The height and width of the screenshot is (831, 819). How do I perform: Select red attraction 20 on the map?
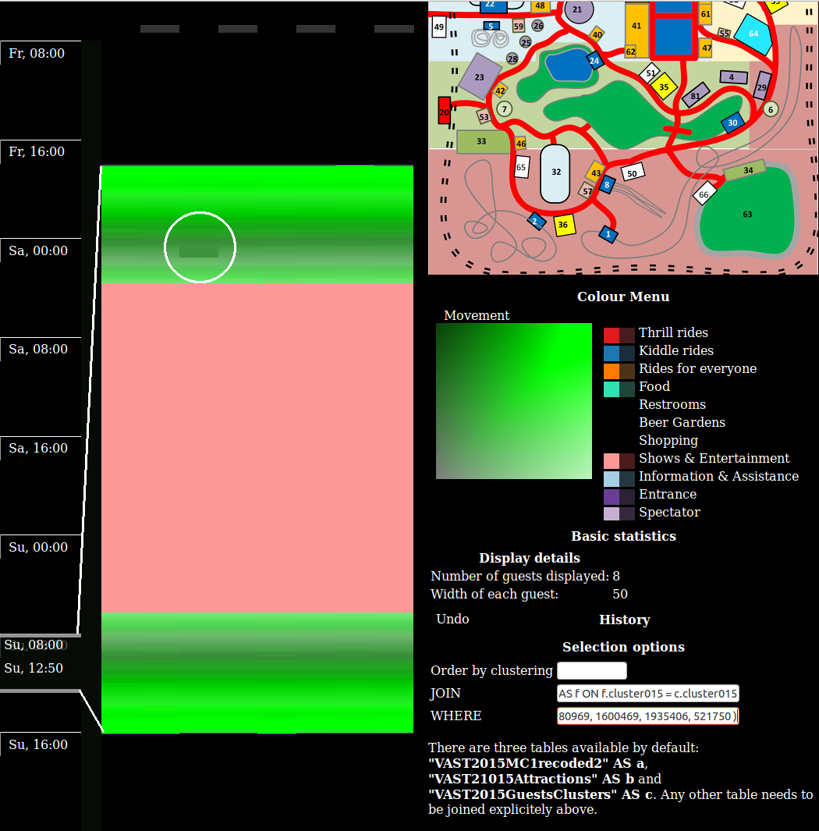445,112
